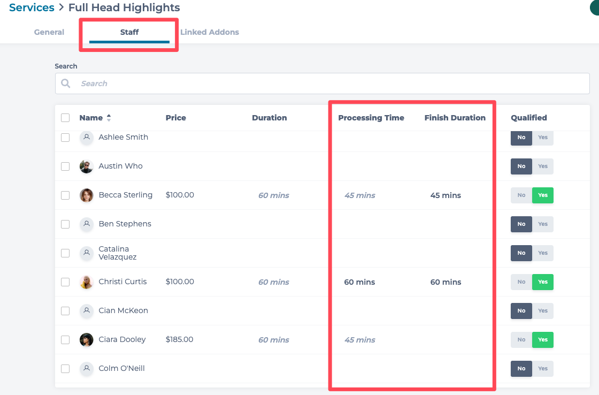Click Austin Who's profile photo
This screenshot has width=599, height=395.
(x=86, y=166)
